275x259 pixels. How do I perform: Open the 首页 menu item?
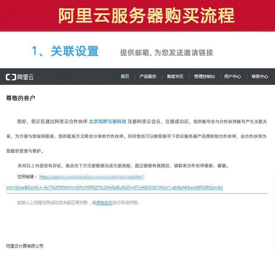coord(125,76)
